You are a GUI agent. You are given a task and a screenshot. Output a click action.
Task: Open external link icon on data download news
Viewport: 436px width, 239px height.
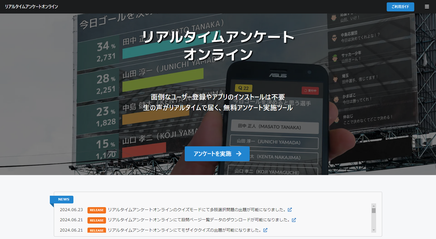click(x=294, y=220)
